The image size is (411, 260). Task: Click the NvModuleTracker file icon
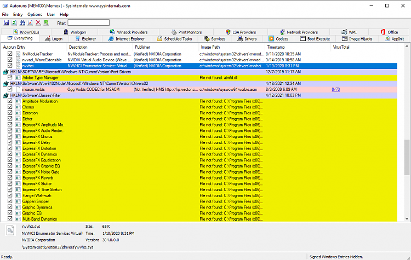18,54
